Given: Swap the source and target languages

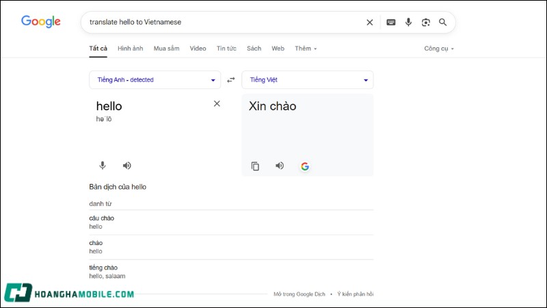Looking at the screenshot, I should tap(231, 80).
